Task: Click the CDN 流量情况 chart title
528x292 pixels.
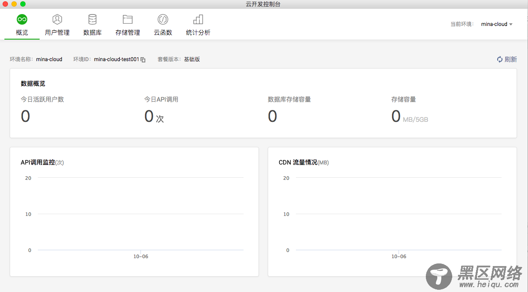Action: pos(298,162)
